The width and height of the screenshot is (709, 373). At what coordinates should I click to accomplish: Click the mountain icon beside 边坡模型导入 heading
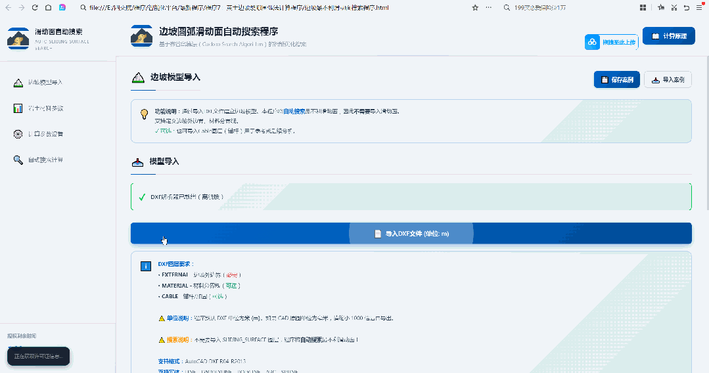tap(138, 77)
